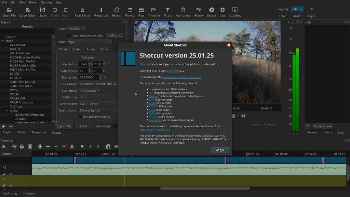Image resolution: width=350 pixels, height=197 pixels.
Task: Open the Properties panel from toolbar
Action: coord(101,12)
